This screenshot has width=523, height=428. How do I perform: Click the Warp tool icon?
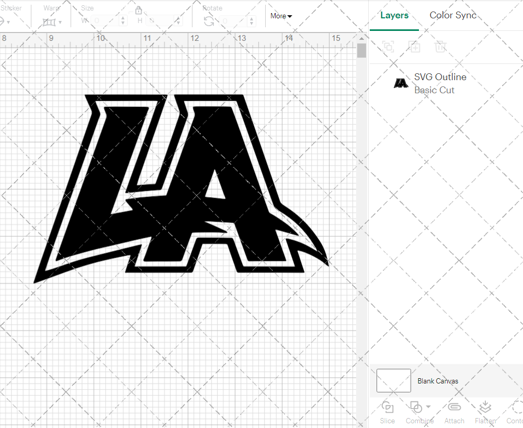tap(50, 21)
